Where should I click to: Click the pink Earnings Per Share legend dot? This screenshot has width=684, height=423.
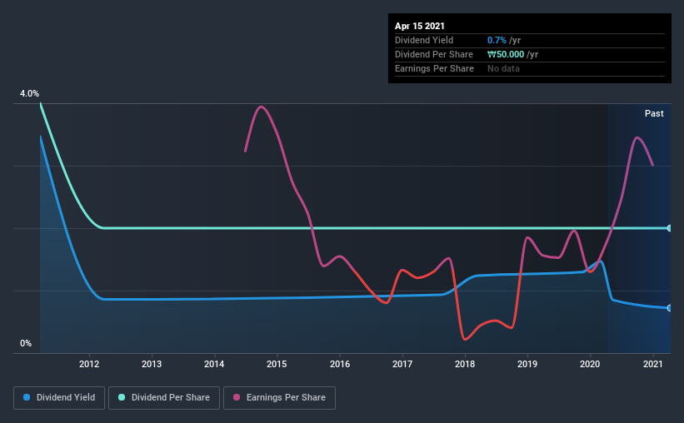(237, 397)
